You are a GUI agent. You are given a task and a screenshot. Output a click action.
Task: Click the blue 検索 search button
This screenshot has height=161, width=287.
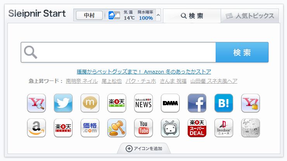242,52
